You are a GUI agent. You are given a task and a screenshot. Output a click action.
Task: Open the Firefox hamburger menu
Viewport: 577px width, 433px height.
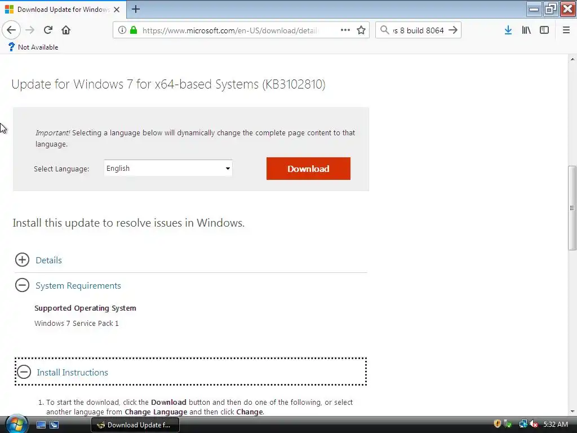point(566,30)
